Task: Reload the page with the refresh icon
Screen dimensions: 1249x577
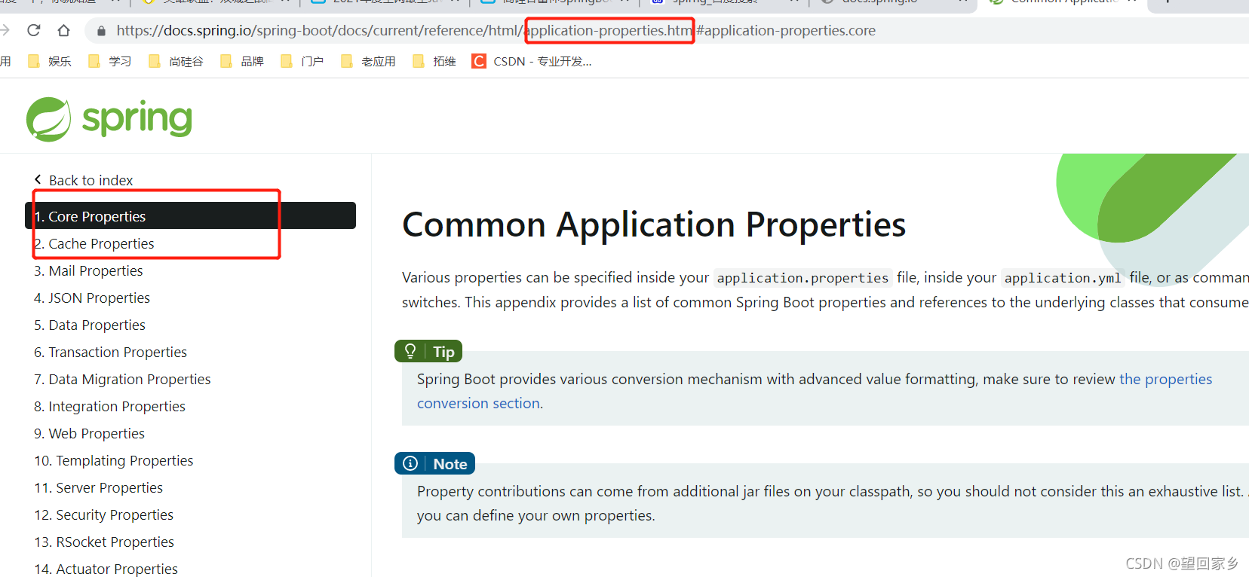Action: coord(33,30)
